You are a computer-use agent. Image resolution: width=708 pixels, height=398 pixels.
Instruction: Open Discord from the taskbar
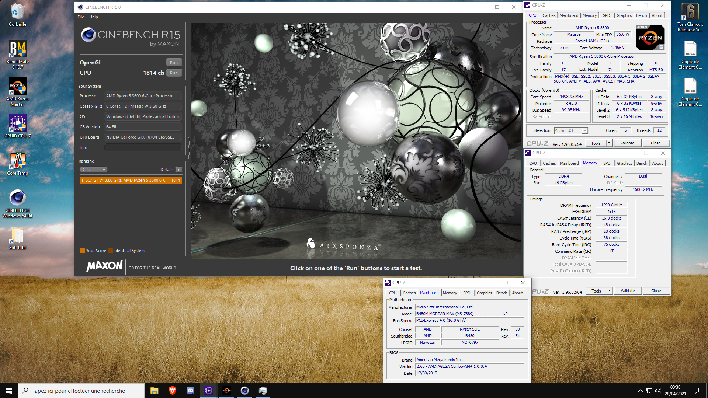click(x=190, y=391)
